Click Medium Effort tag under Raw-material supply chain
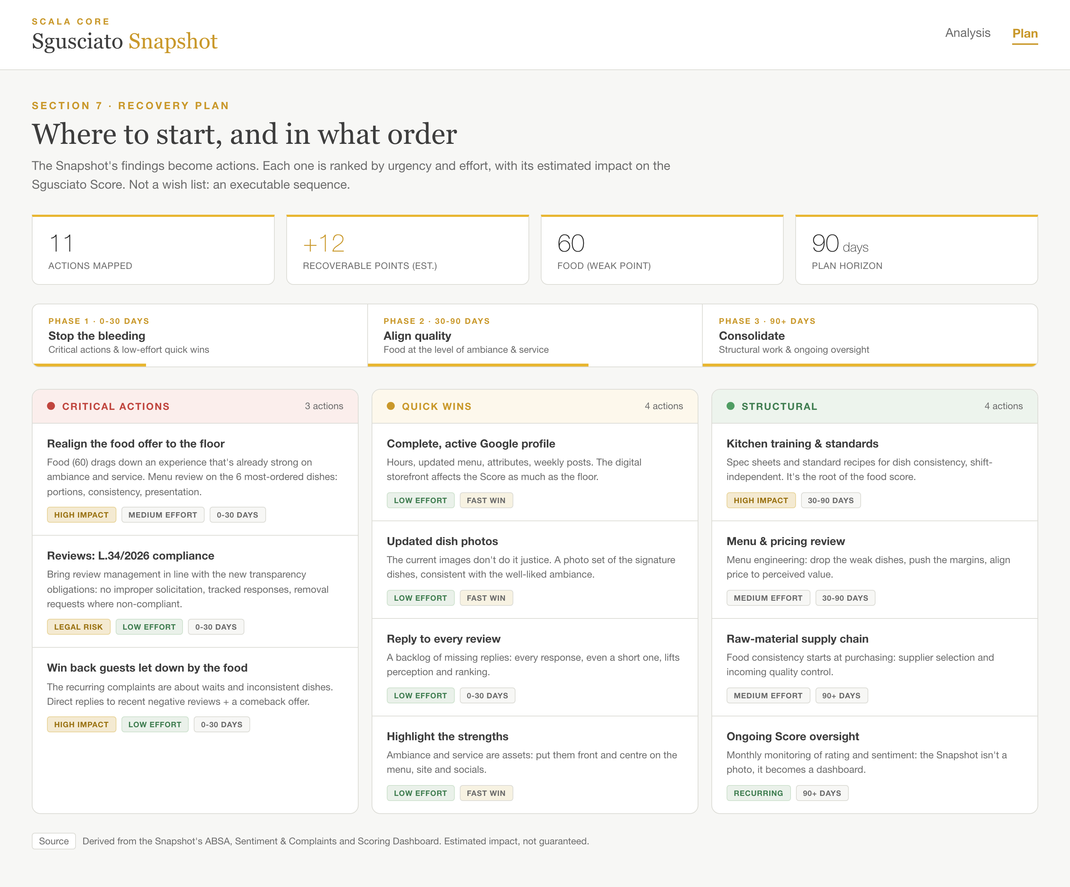The height and width of the screenshot is (887, 1070). (x=768, y=695)
